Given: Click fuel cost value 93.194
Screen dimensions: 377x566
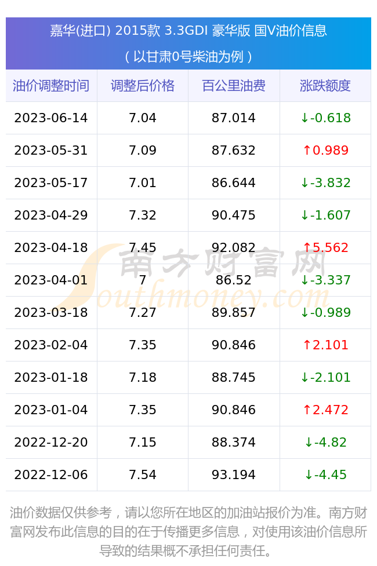Looking at the screenshot, I should pos(234,475).
